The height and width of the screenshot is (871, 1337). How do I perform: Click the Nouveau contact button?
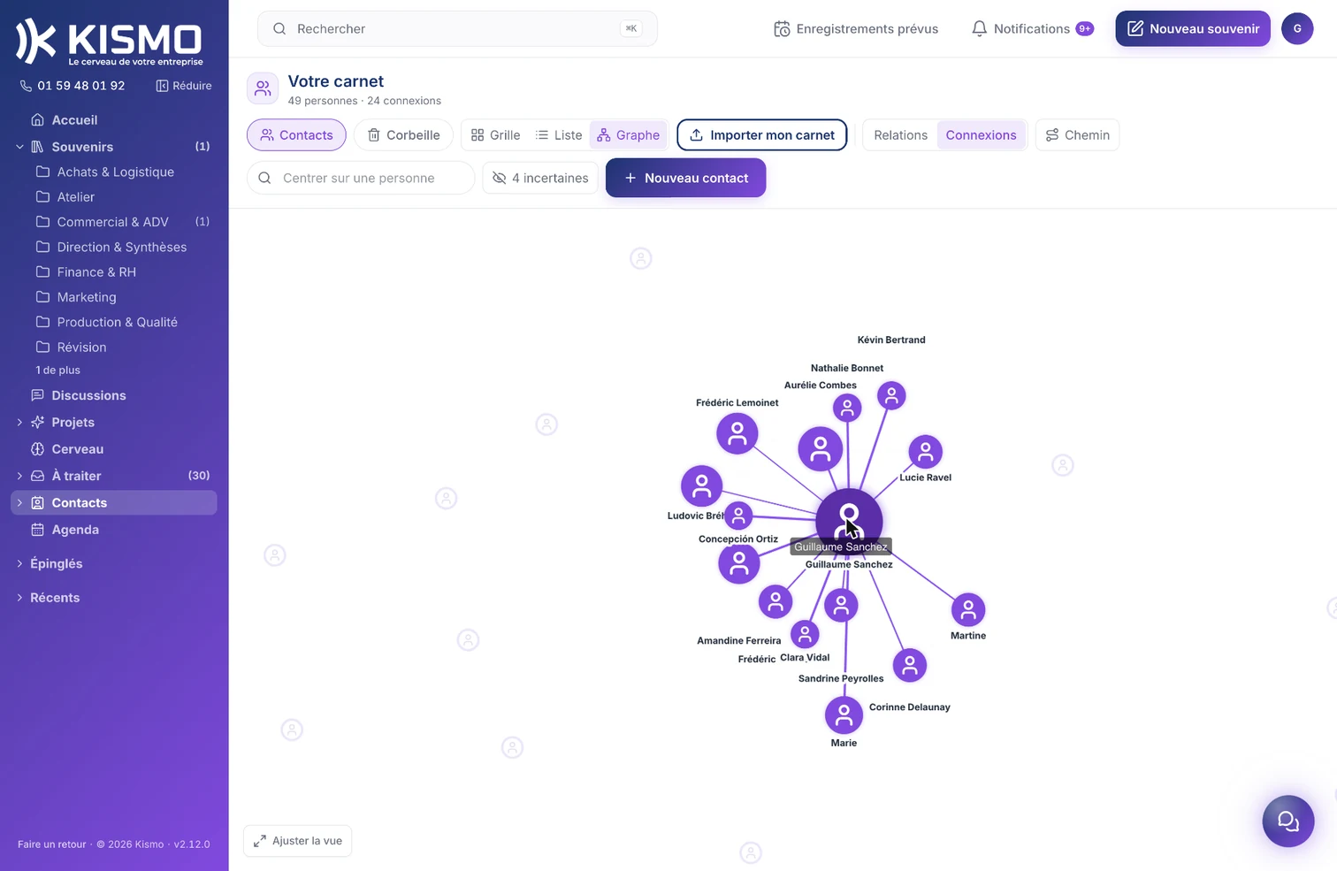tap(685, 178)
